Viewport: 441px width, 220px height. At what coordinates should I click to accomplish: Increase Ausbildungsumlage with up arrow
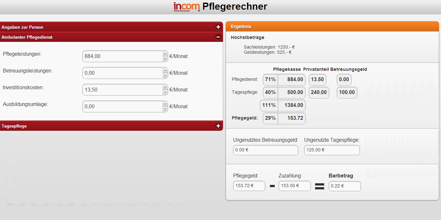point(165,103)
